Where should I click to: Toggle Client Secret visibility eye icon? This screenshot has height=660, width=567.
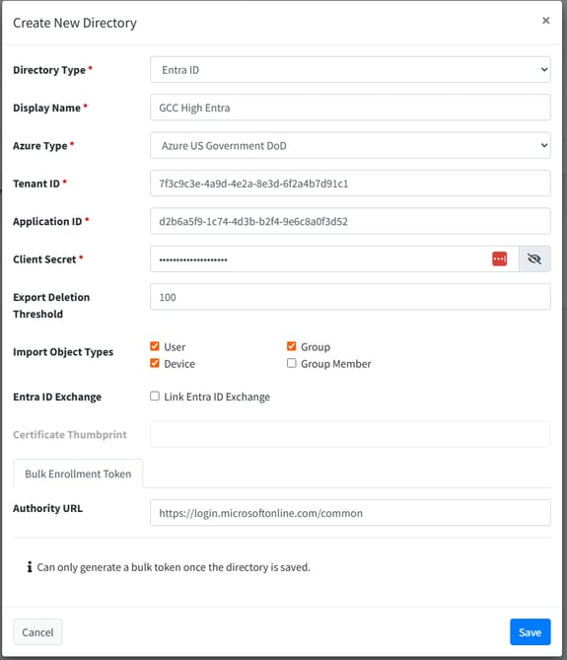point(534,258)
